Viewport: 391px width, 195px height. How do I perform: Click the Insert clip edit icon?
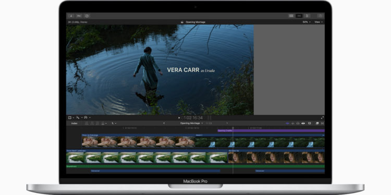pyautogui.click(x=92, y=123)
